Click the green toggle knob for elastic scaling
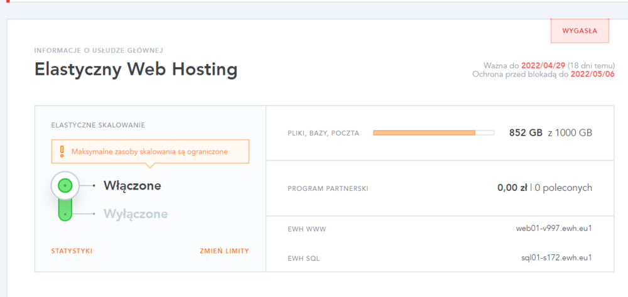628x297 pixels. pyautogui.click(x=65, y=186)
